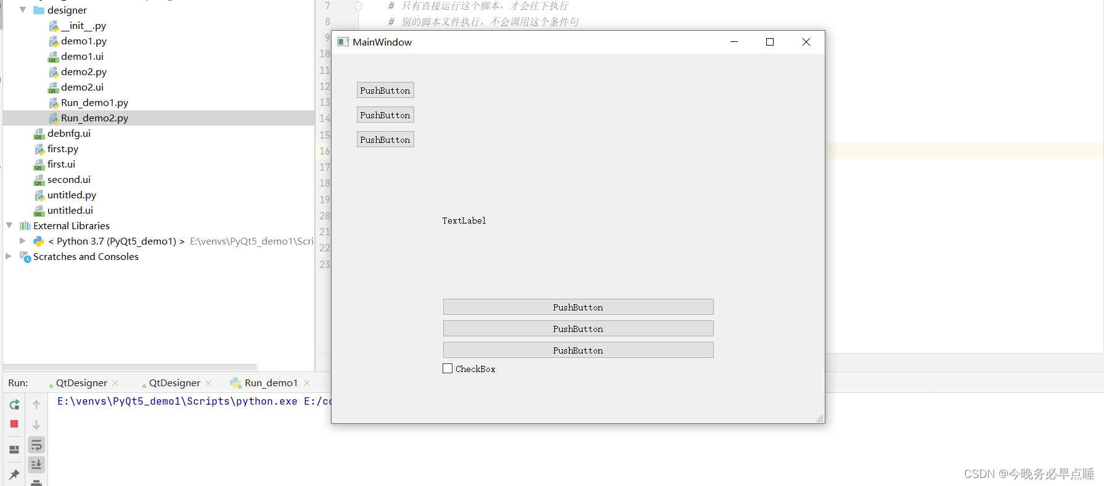This screenshot has height=486, width=1104.
Task: Click line number 16 in editor gutter
Action: 325,151
